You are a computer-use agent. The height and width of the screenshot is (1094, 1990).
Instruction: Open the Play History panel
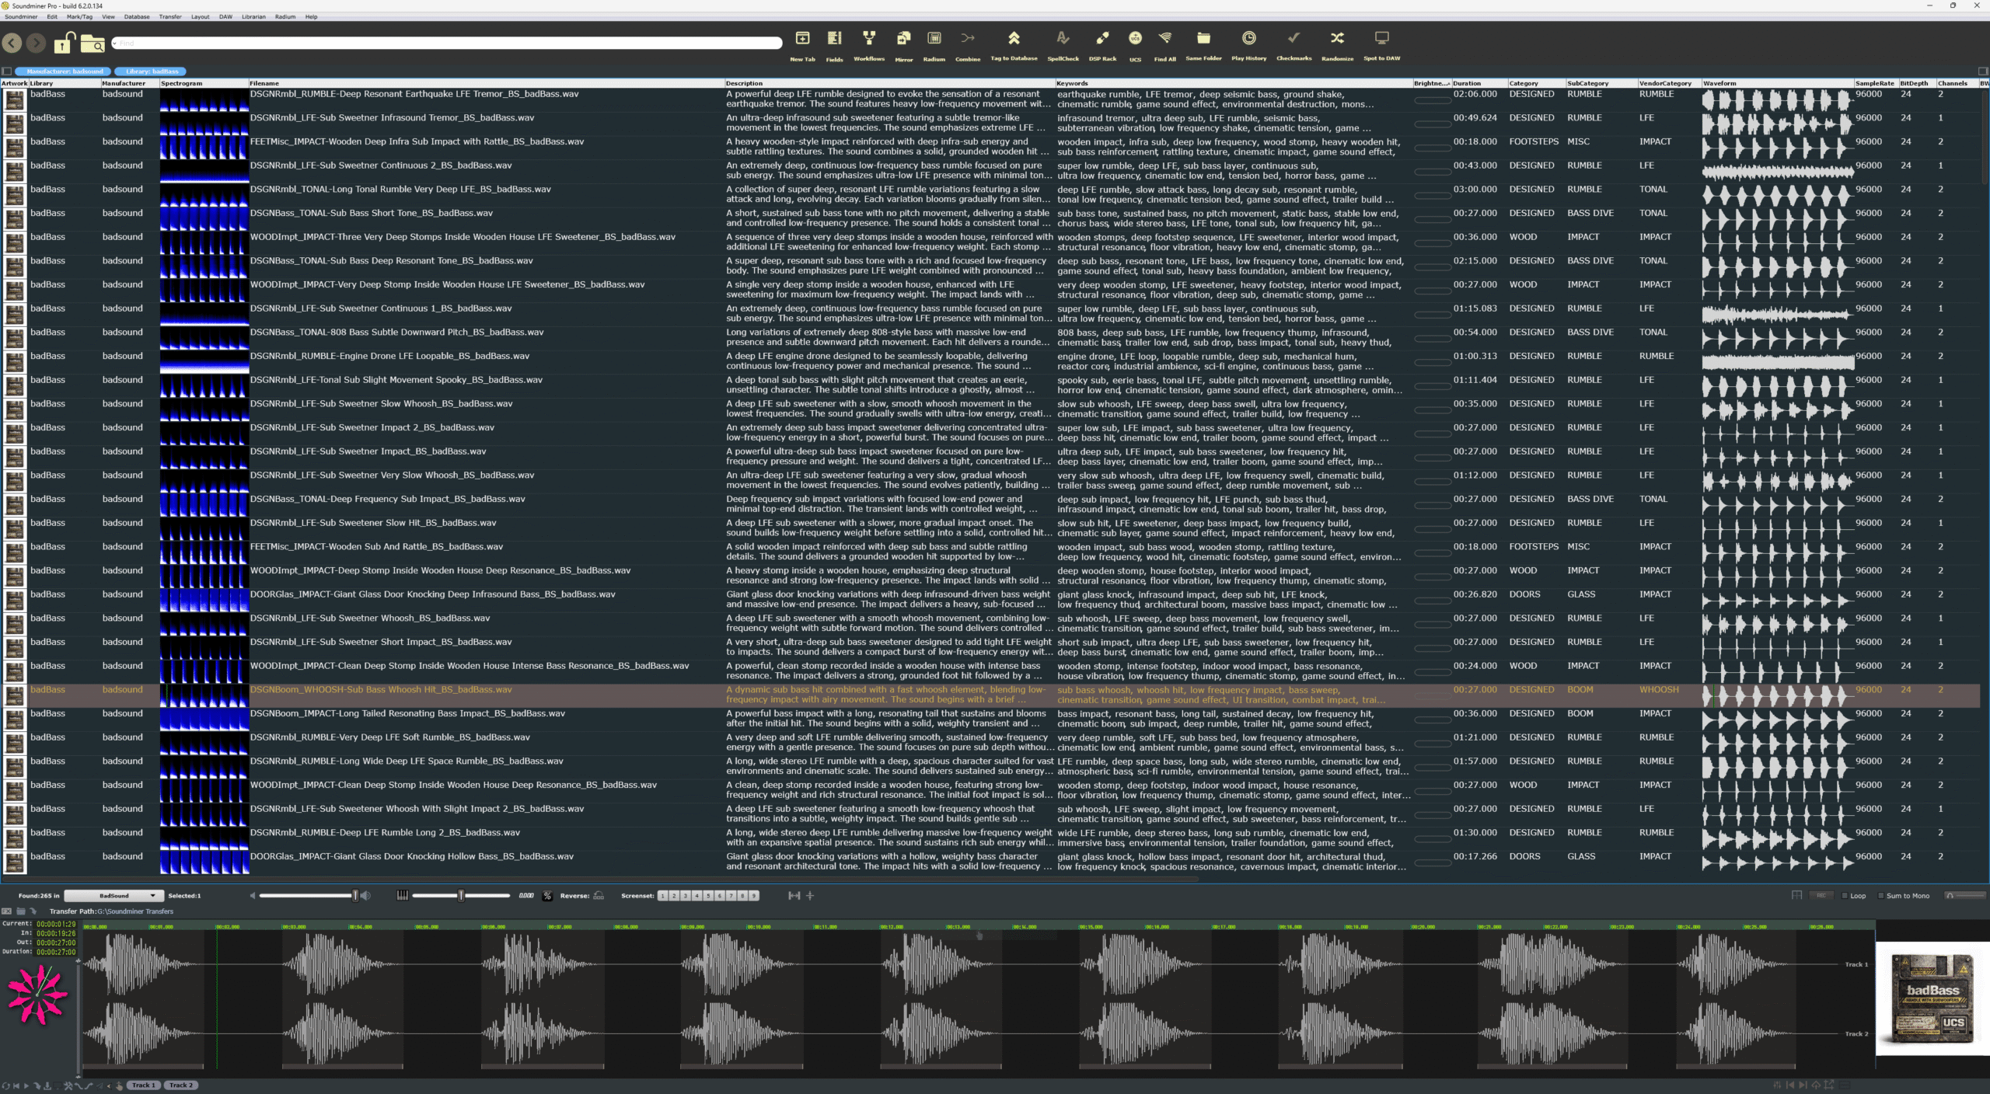coord(1248,39)
